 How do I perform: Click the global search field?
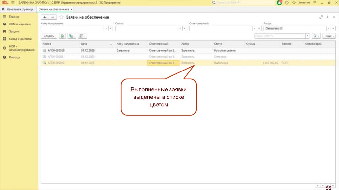(x=243, y=3)
